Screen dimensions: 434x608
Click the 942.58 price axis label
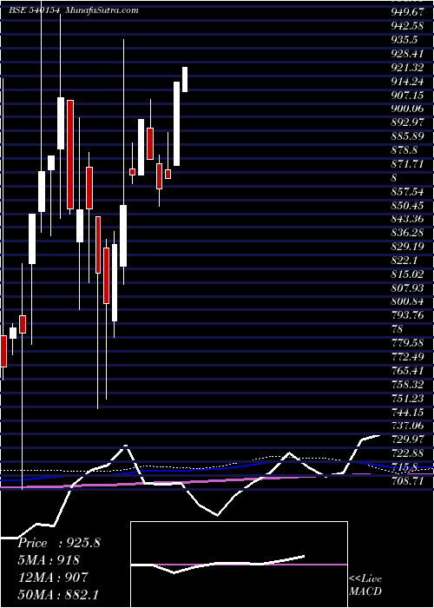(407, 26)
